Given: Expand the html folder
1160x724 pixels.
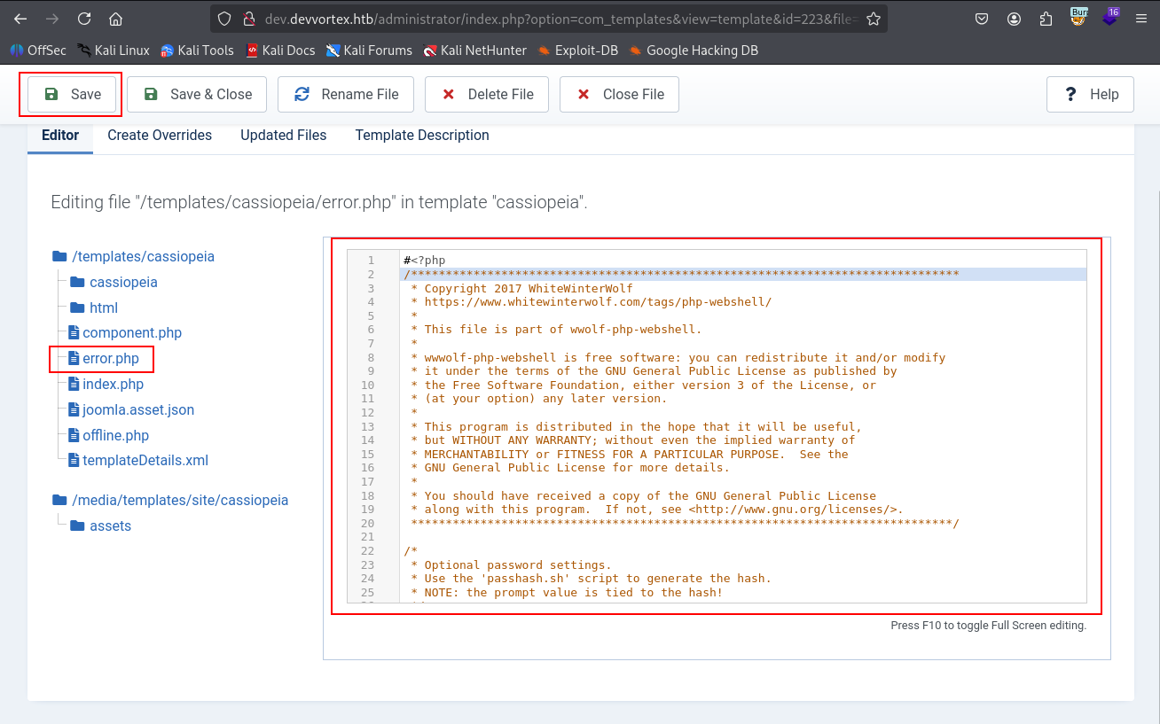Looking at the screenshot, I should tap(94, 308).
